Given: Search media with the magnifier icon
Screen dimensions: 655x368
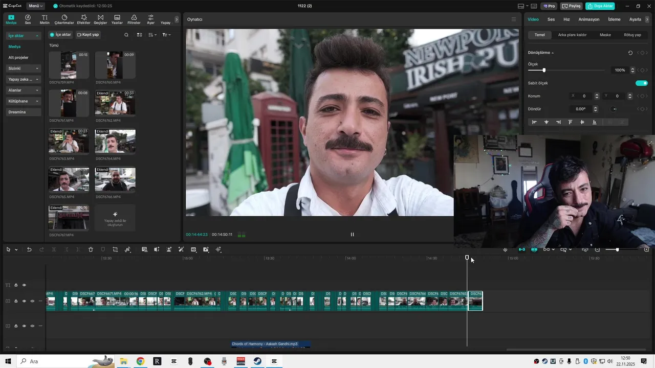Looking at the screenshot, I should [126, 35].
